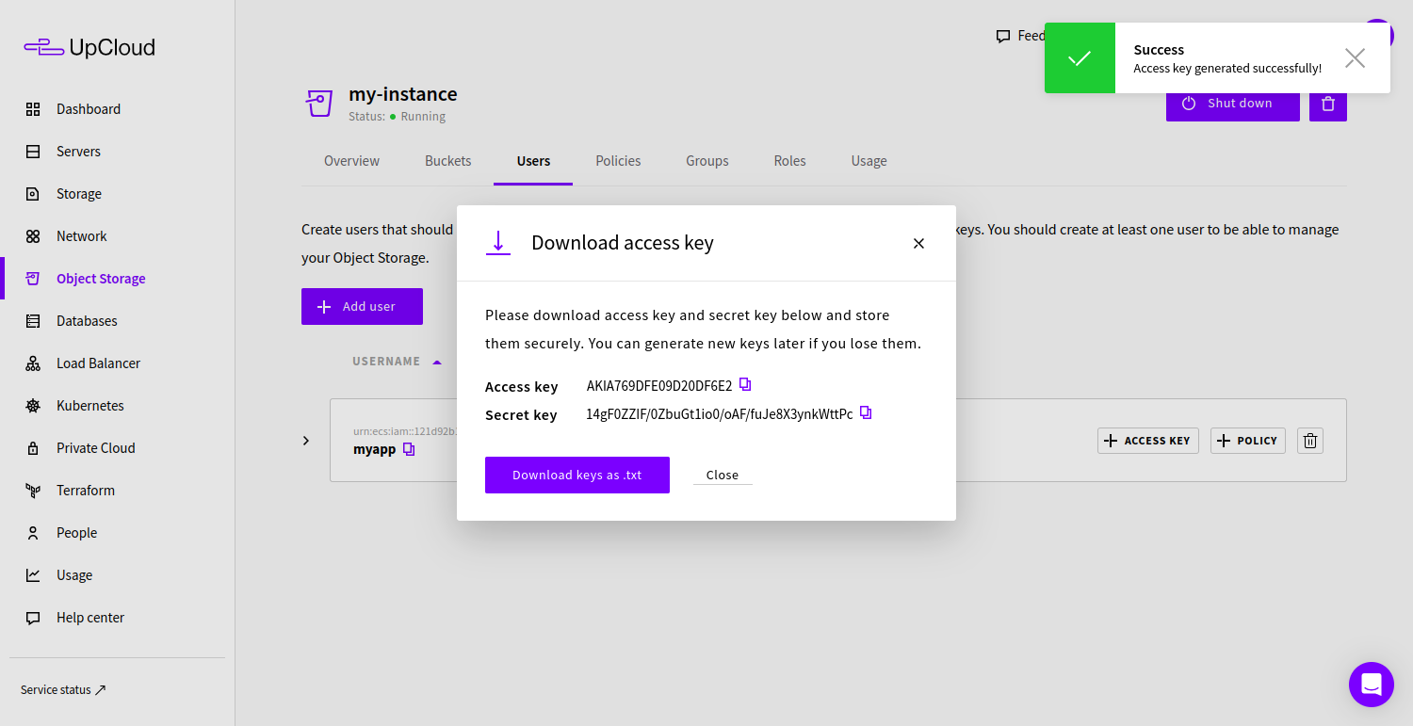Copy the Secret key value
The width and height of the screenshot is (1413, 726).
[x=866, y=412]
